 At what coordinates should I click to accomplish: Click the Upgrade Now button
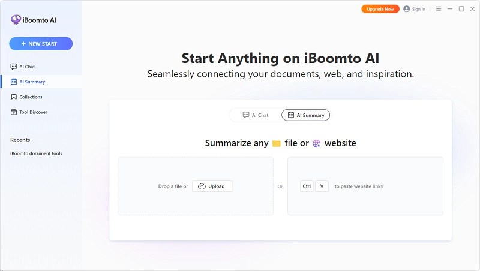pos(380,9)
